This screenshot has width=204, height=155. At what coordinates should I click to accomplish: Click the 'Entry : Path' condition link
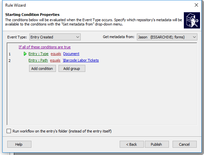[x=38, y=60]
